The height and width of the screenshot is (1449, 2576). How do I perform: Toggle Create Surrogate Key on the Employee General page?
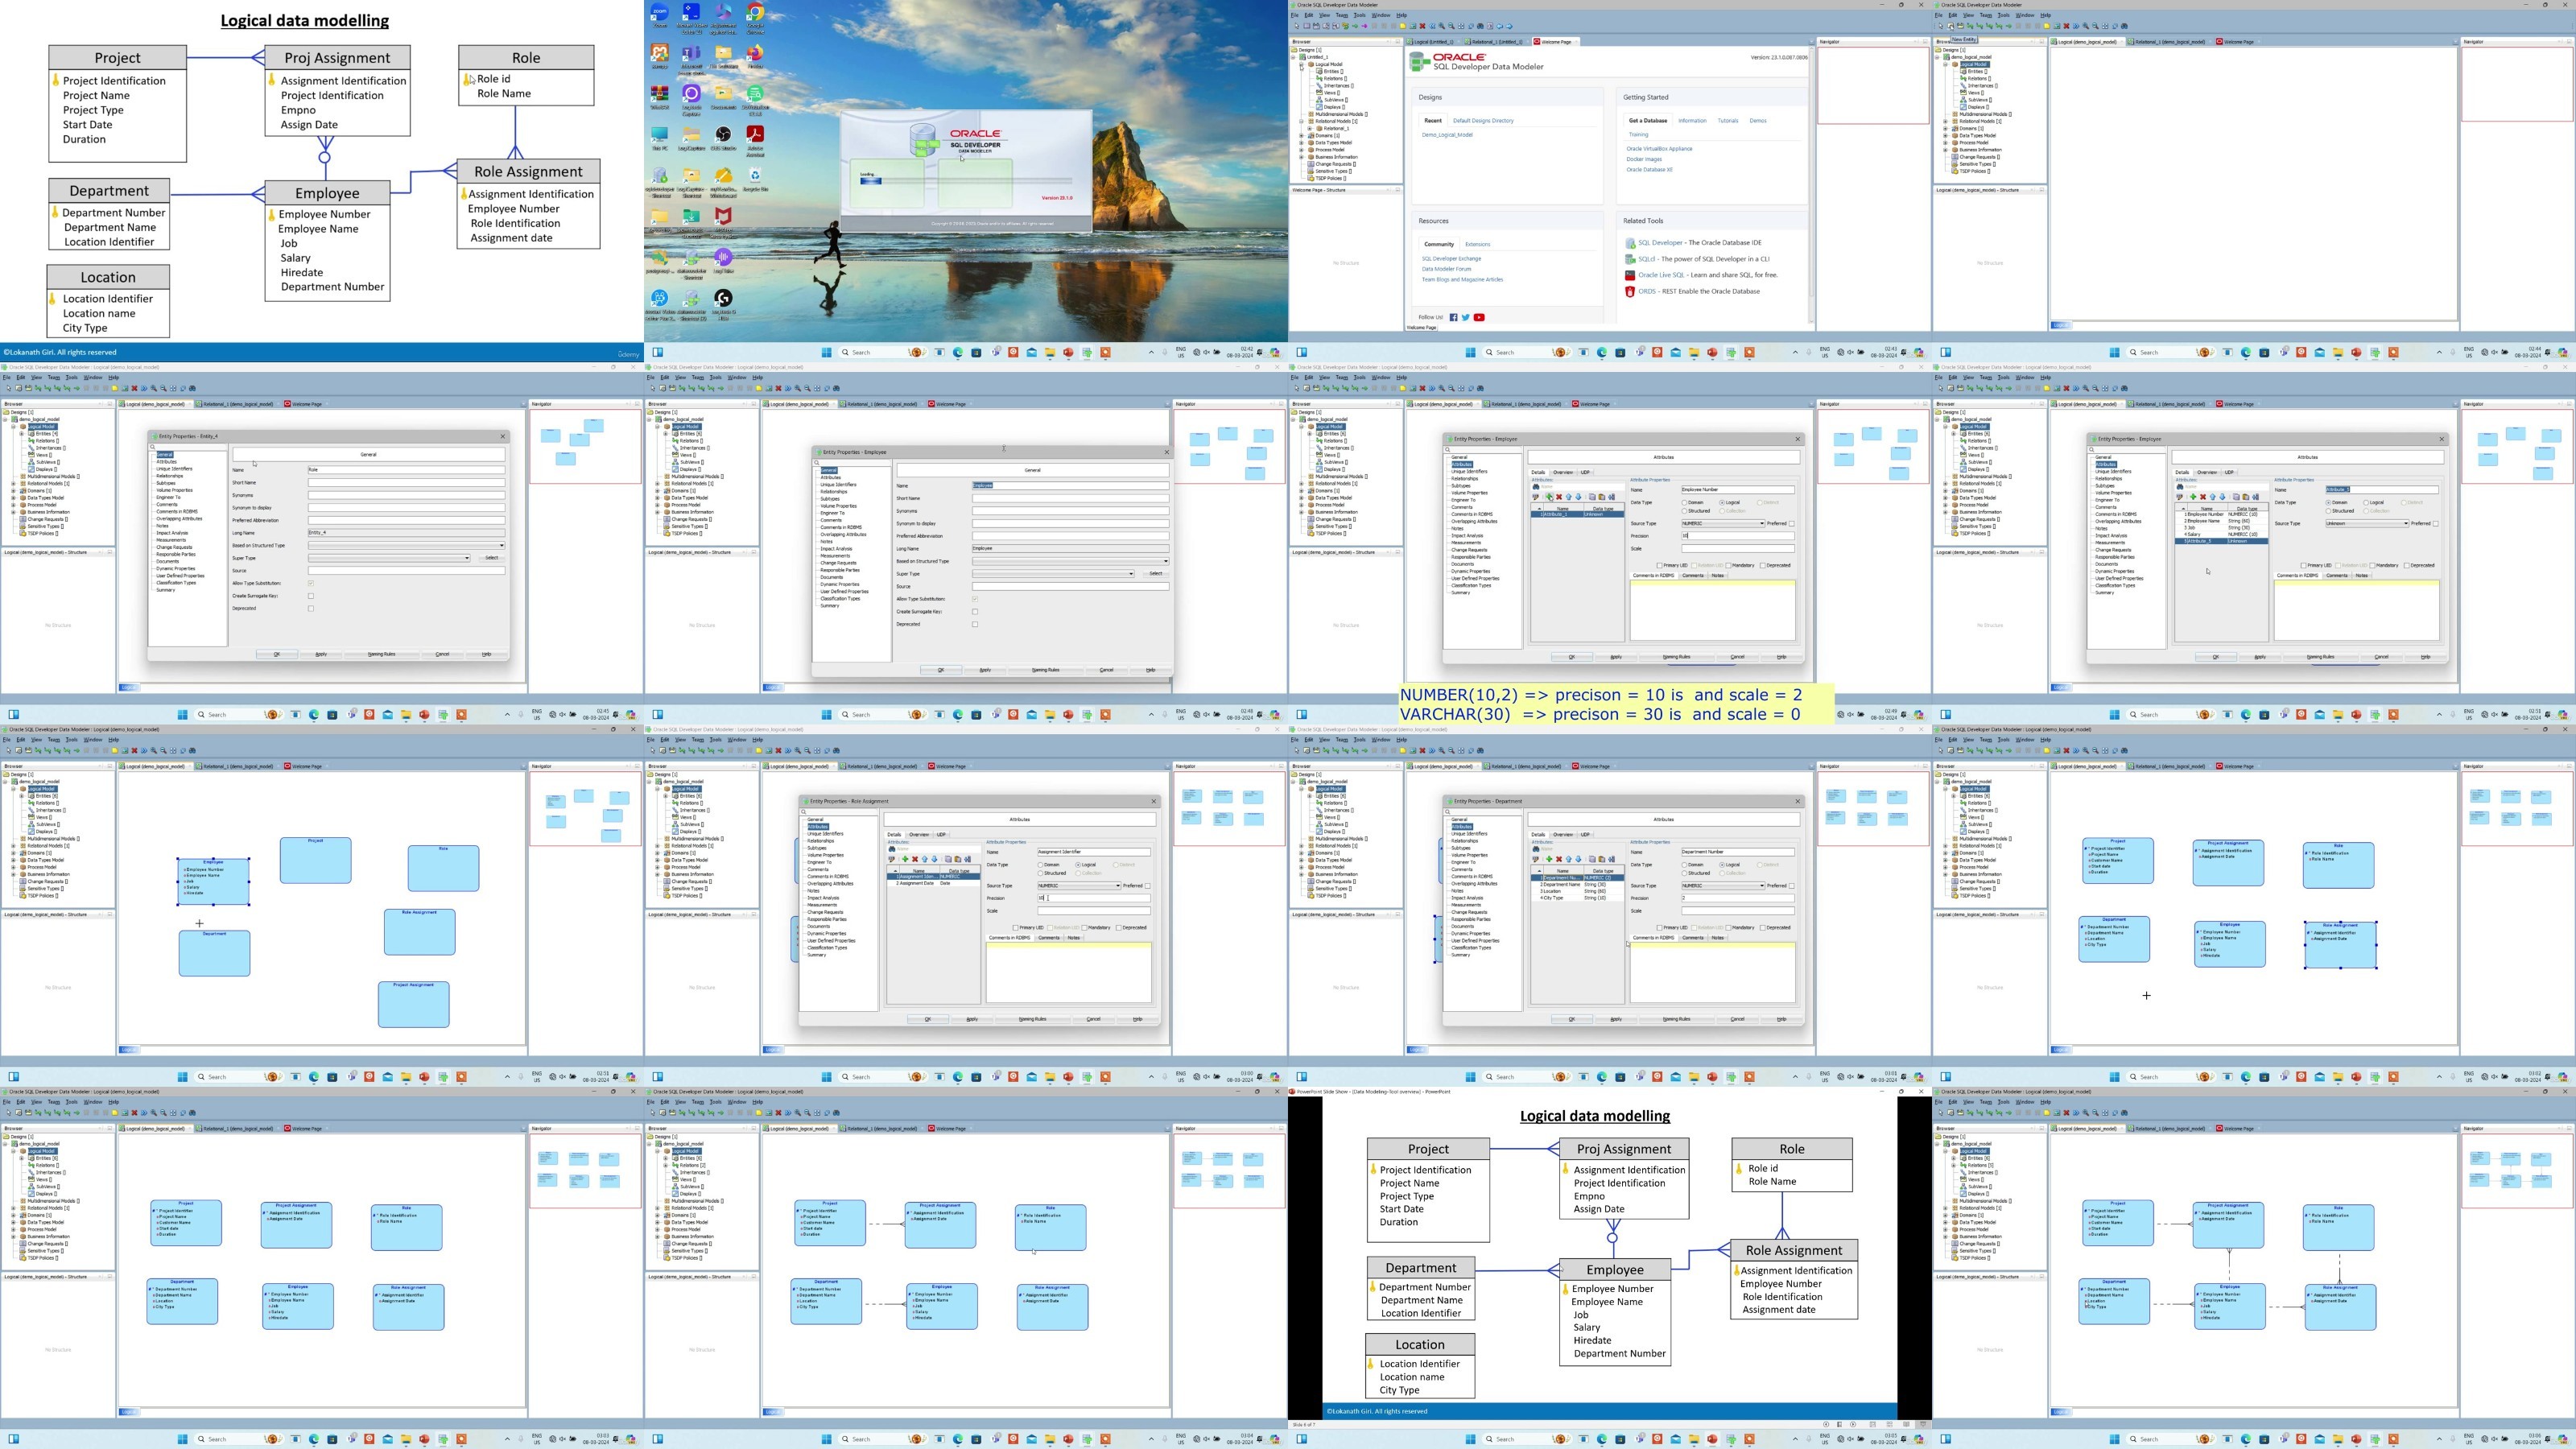point(975,611)
